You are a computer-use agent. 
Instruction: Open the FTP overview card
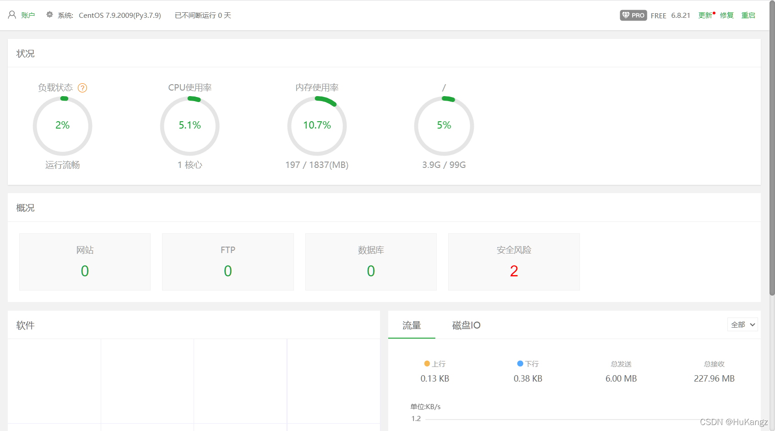[x=228, y=262]
